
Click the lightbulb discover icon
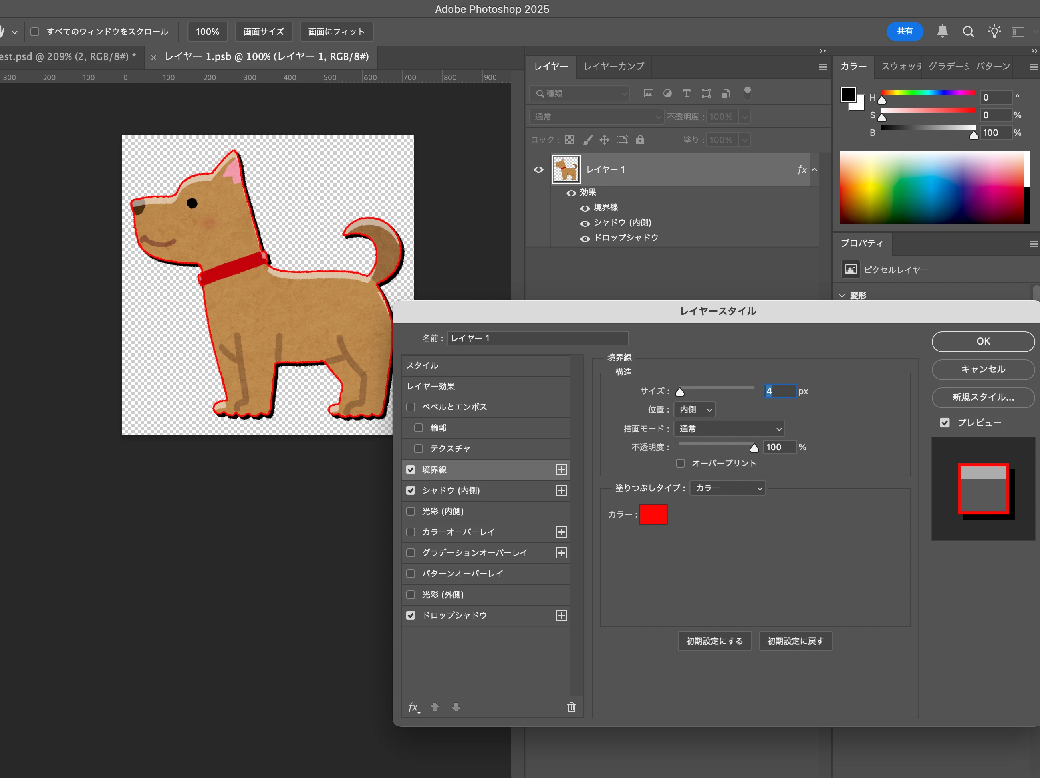[x=994, y=32]
